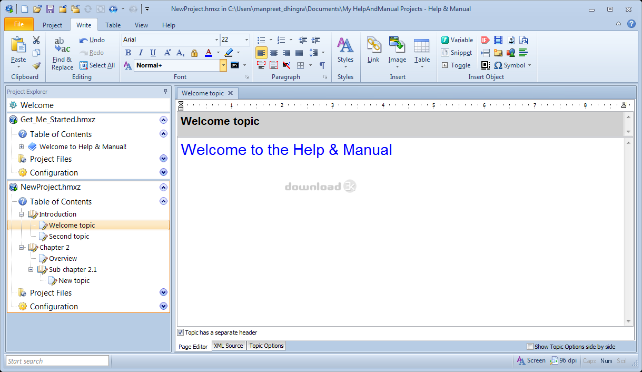
Task: Click the highlight color marker
Action: (x=229, y=53)
